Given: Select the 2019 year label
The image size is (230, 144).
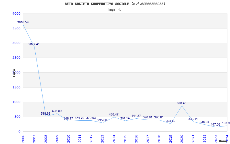Looking at the screenshot, I should point(170,139).
